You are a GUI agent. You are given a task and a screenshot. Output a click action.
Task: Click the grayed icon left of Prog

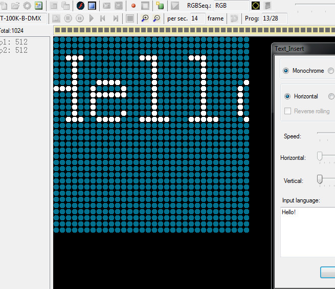tap(234, 18)
